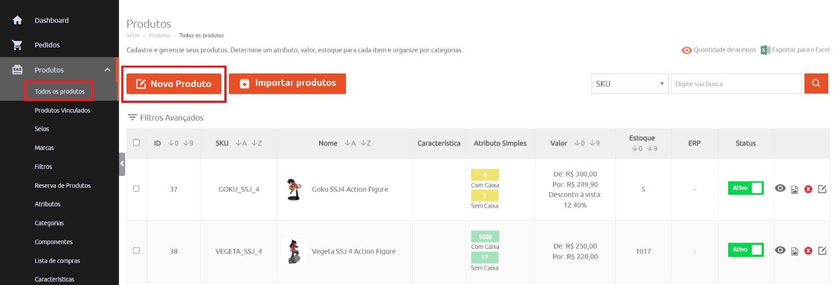Open Selos in sidebar

tap(42, 129)
